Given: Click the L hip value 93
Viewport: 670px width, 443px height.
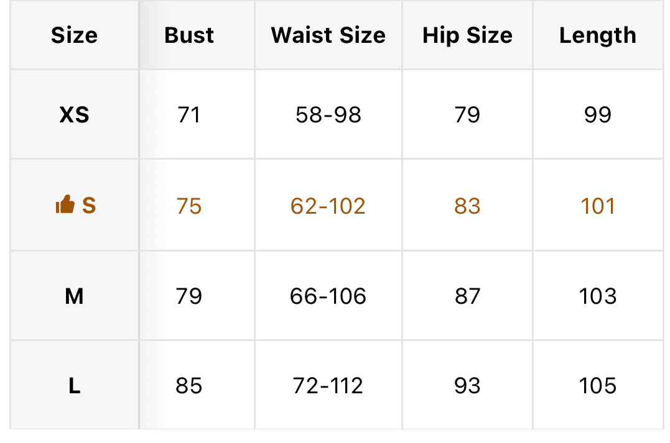Looking at the screenshot, I should (467, 386).
